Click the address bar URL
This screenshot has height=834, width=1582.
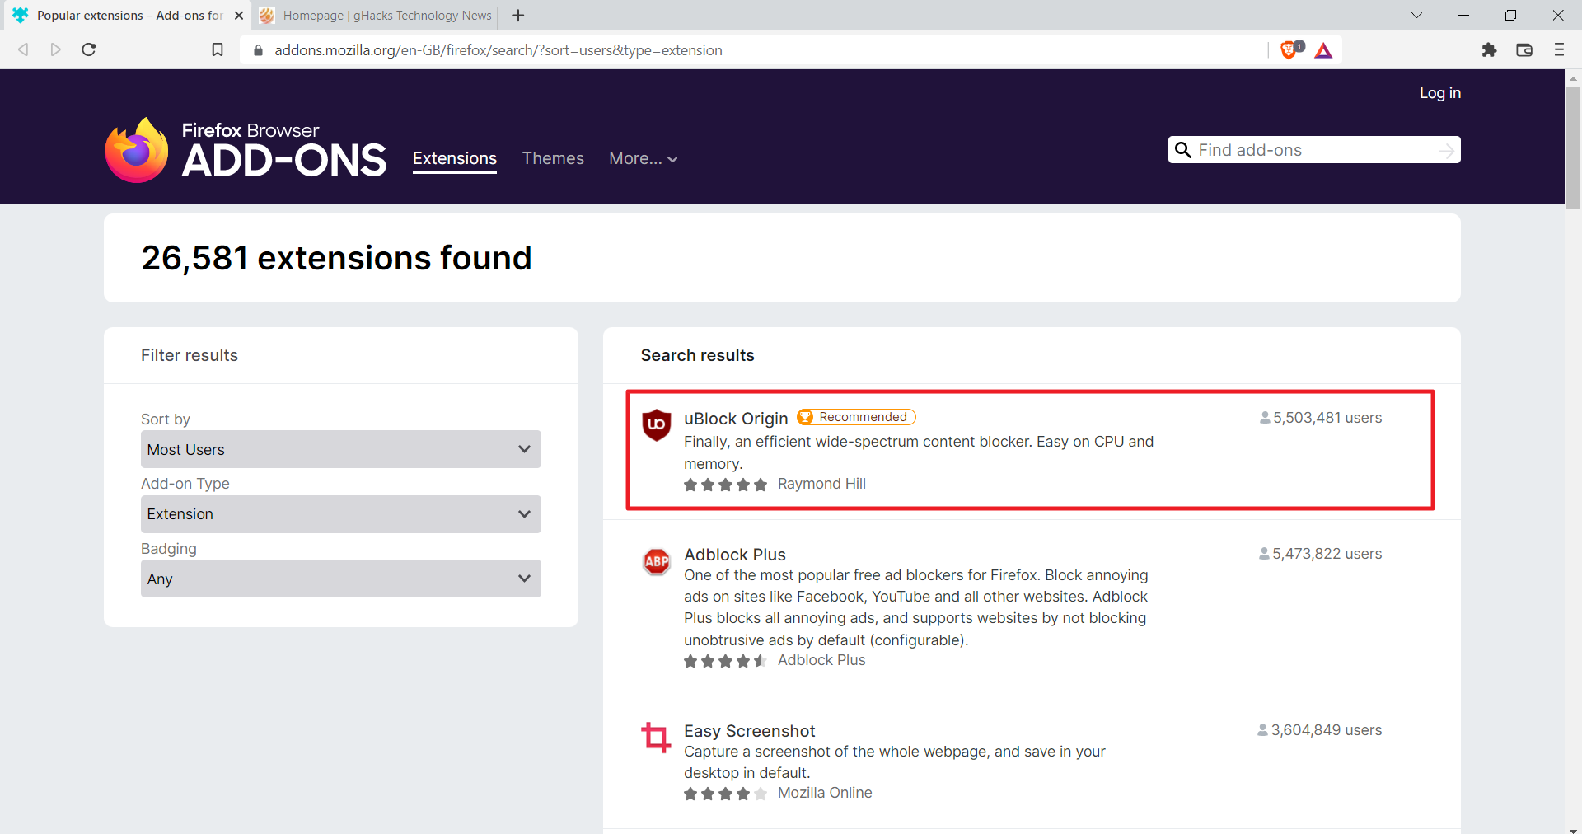tap(498, 50)
